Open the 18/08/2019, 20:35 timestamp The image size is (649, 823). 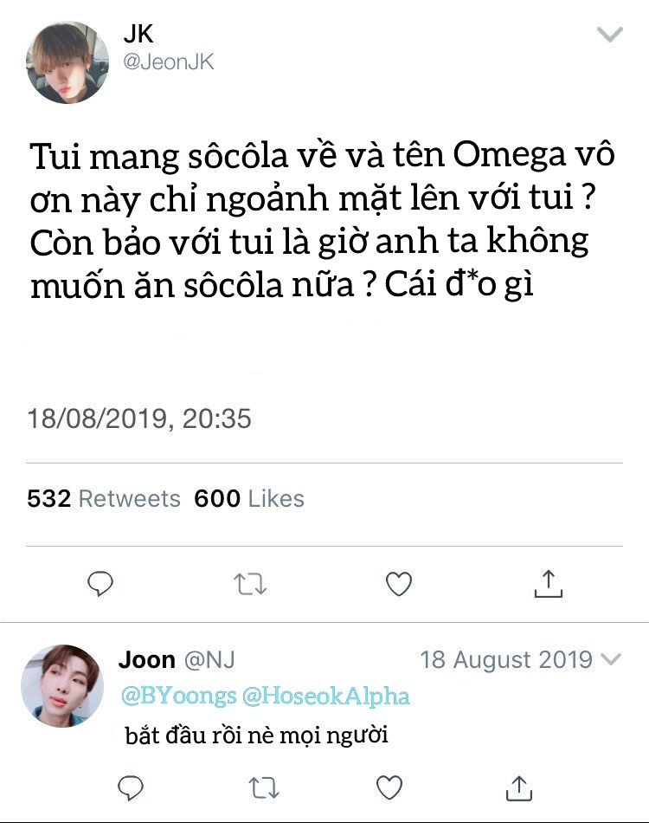click(x=139, y=419)
